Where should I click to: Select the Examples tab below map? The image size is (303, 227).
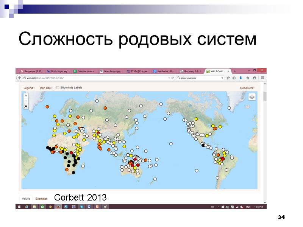[41, 199]
